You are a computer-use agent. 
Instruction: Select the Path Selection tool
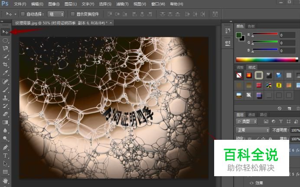5,164
